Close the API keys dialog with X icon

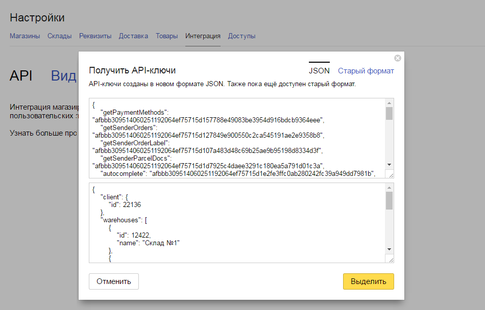pyautogui.click(x=398, y=58)
